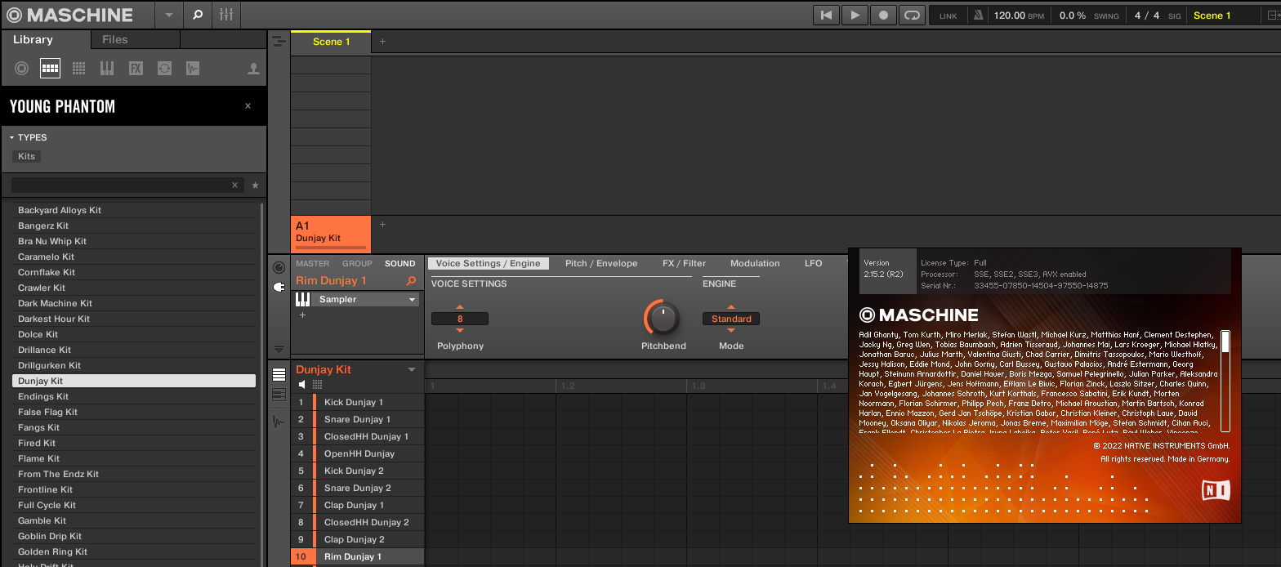
Task: Toggle the Loop button
Action: pyautogui.click(x=912, y=15)
